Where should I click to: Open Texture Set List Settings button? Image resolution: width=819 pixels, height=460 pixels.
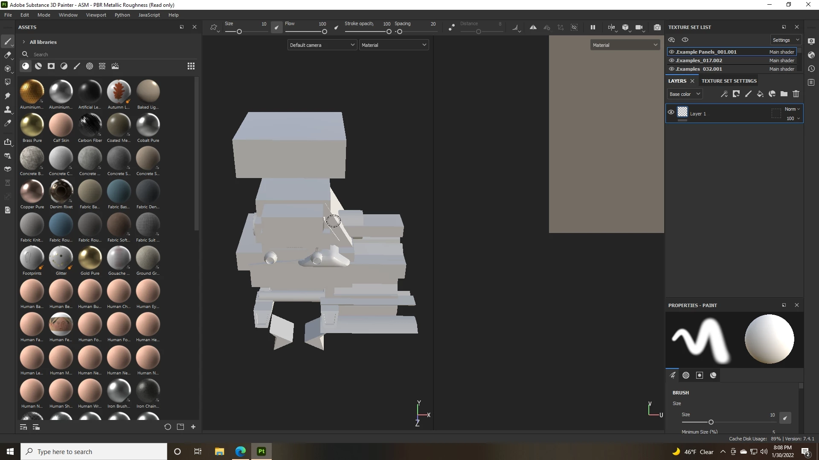(786, 40)
